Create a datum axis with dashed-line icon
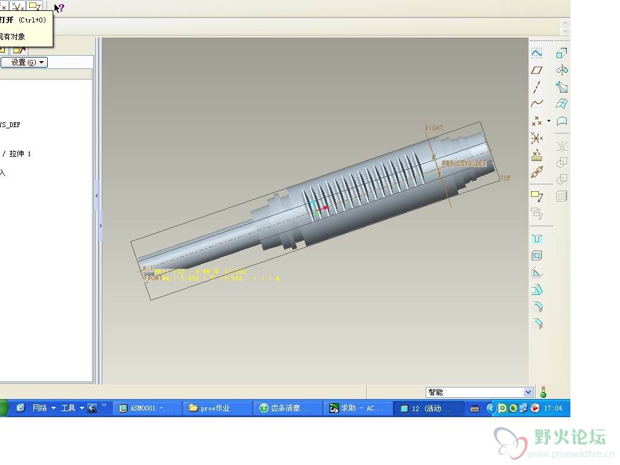Viewport: 620px width, 465px height. coord(536,87)
